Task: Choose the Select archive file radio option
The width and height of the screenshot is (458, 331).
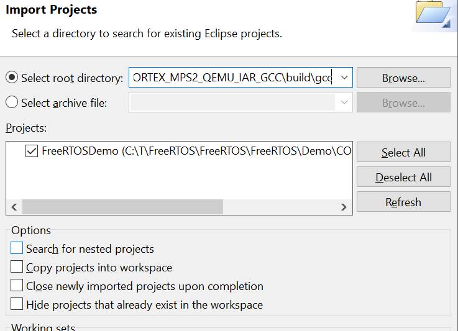Action: coord(12,102)
